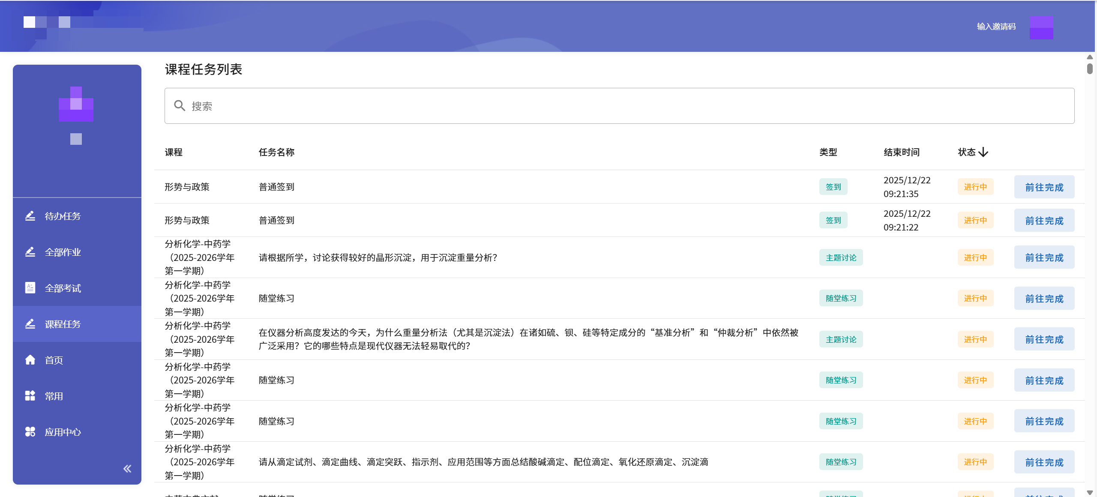This screenshot has height=497, width=1097.
Task: Click the 首页 home icon
Action: 30,360
